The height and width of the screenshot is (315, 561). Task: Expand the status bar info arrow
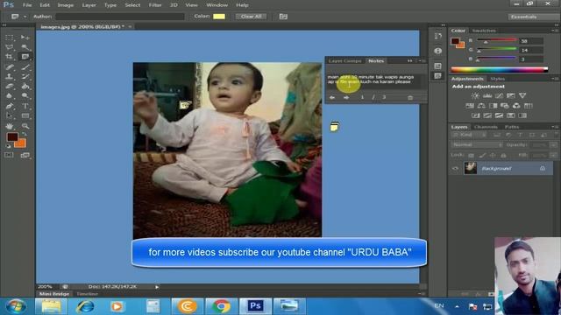[x=157, y=287]
